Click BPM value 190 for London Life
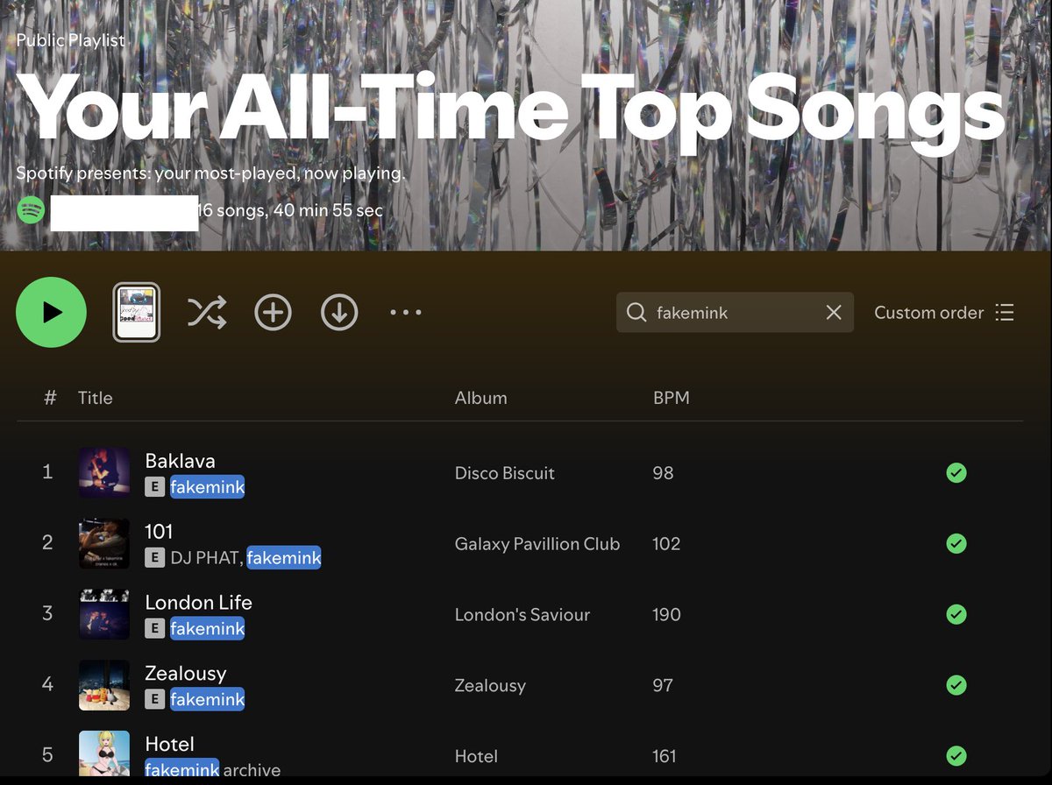 tap(667, 615)
